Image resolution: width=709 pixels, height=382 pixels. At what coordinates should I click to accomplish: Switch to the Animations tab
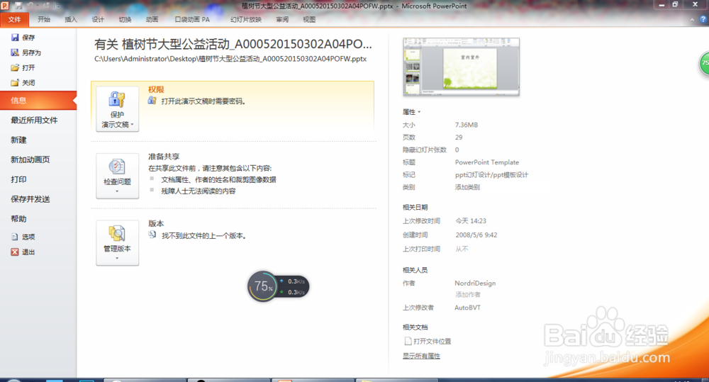[152, 19]
